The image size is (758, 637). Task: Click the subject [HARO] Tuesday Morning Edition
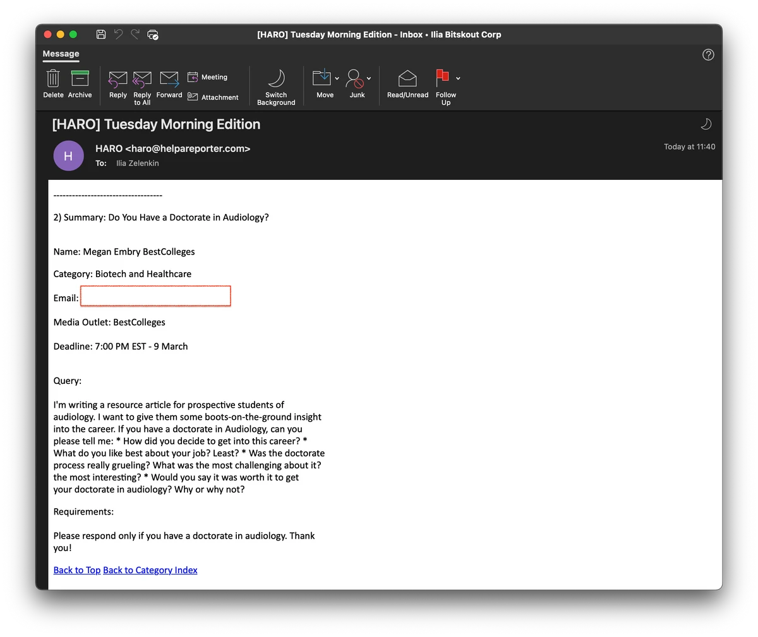coord(156,124)
